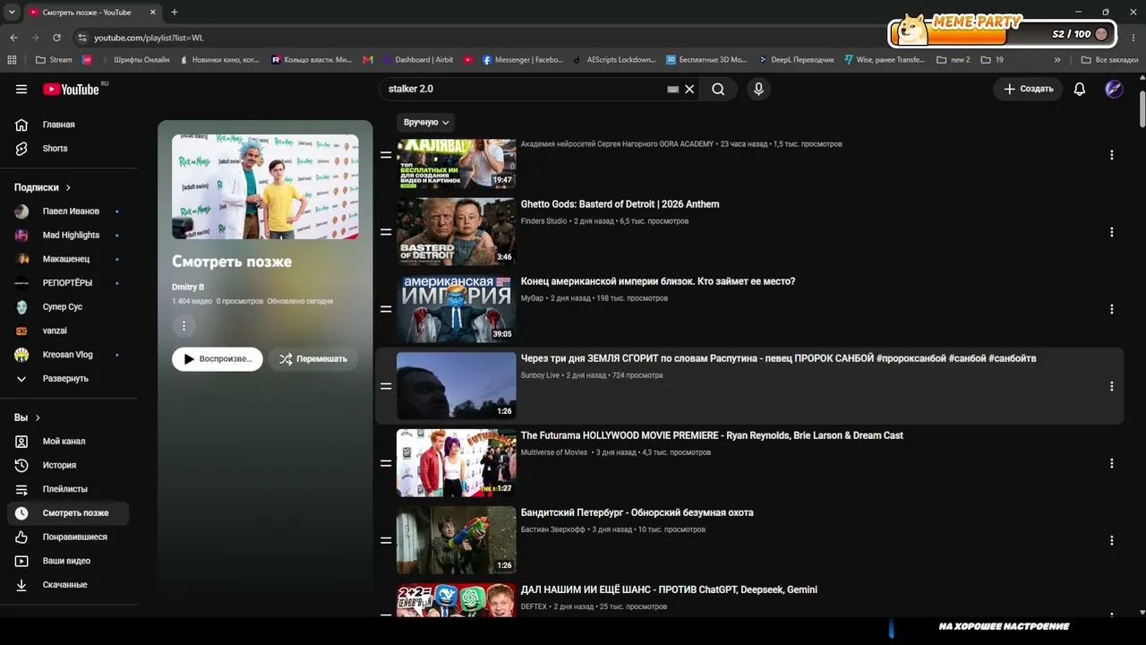Focus the search field containing stalker 2.0
1146x645 pixels.
524,90
